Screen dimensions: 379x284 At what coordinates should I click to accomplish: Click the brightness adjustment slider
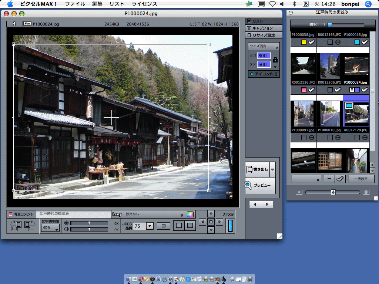pos(89,223)
